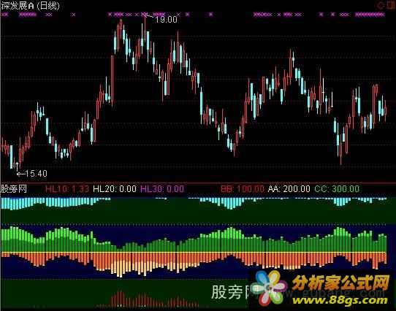The height and width of the screenshot is (311, 396).
Task: Click the dim red diamond icon above the chart
Action: (380, 5)
